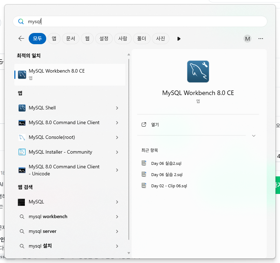The width and height of the screenshot is (280, 263).
Task: Open MySQL 8.0 Command Line Client - Unicode
Action: click(70, 170)
